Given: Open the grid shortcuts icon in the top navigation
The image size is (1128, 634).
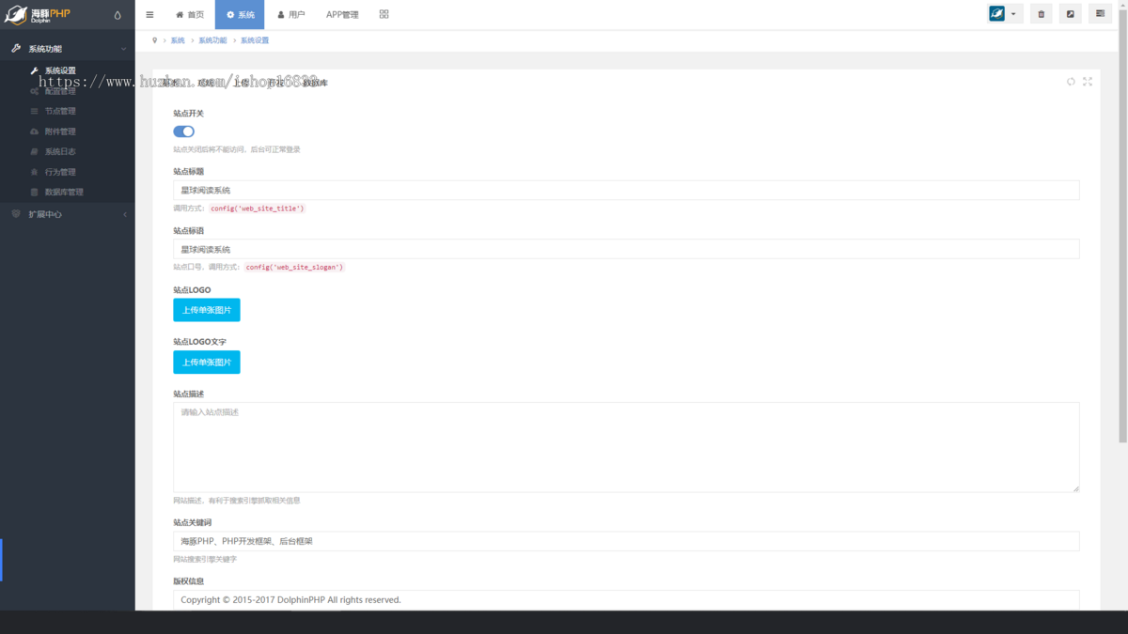Looking at the screenshot, I should 384,15.
